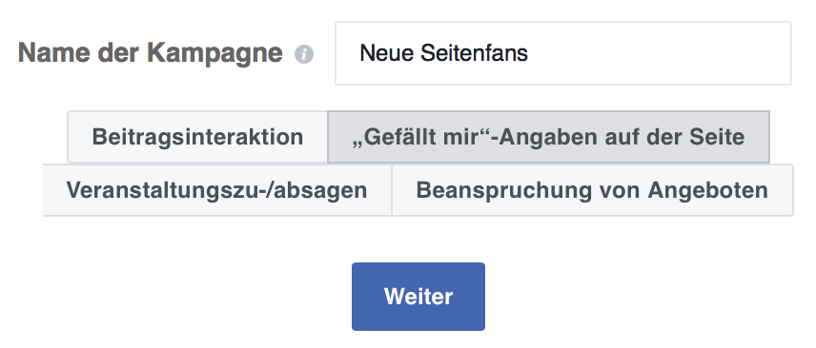Set objective to Beanspruchung von Angeboten

[592, 190]
